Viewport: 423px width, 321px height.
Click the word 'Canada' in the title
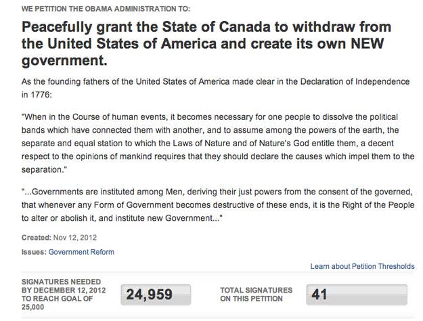click(244, 27)
